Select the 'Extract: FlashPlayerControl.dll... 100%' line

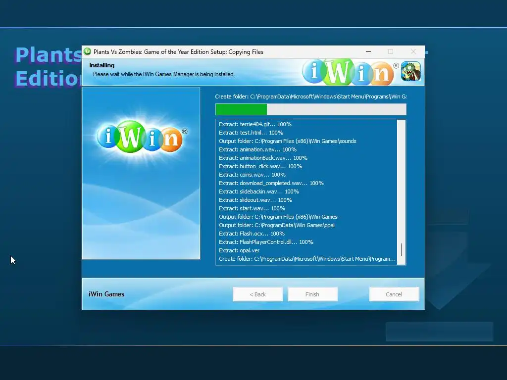click(266, 241)
